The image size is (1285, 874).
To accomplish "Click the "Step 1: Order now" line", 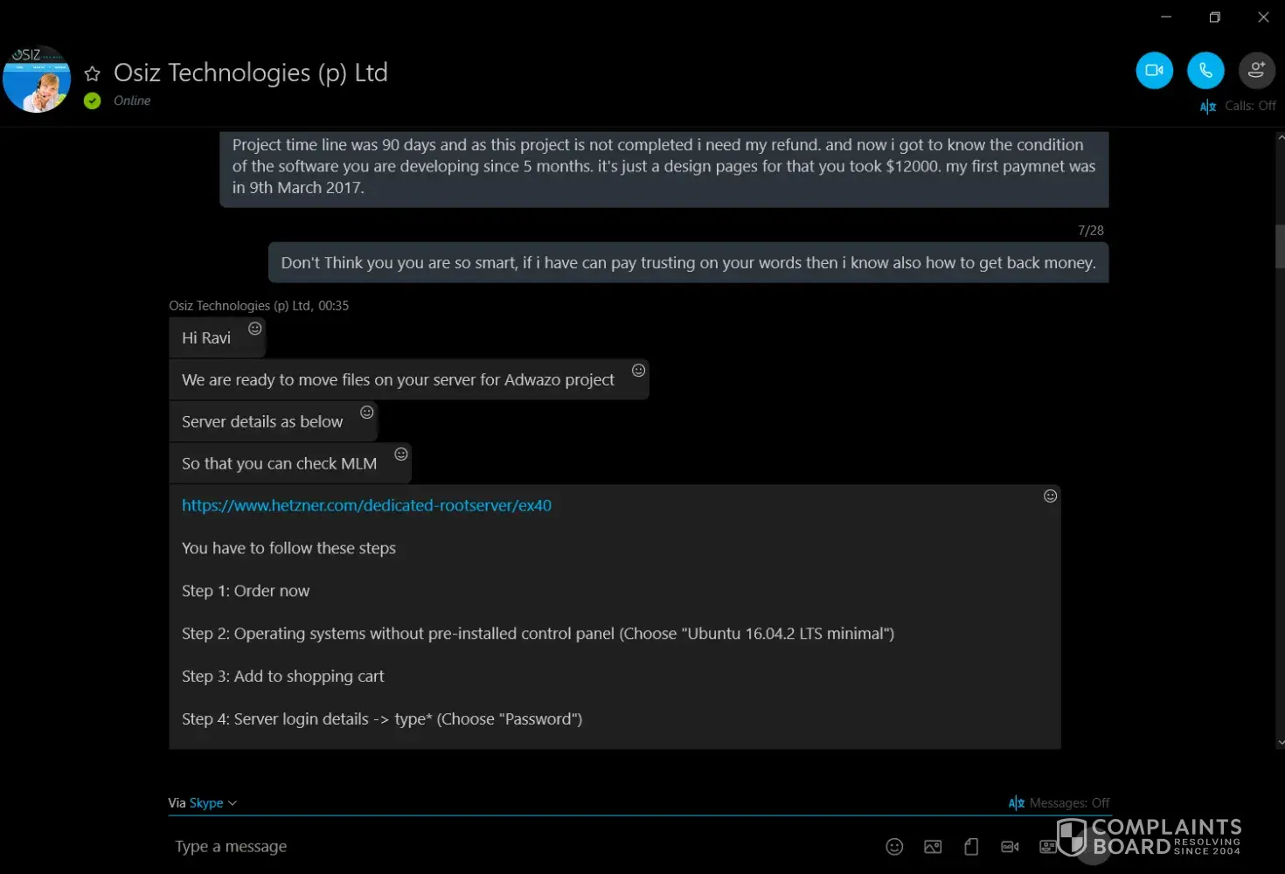I will point(246,591).
